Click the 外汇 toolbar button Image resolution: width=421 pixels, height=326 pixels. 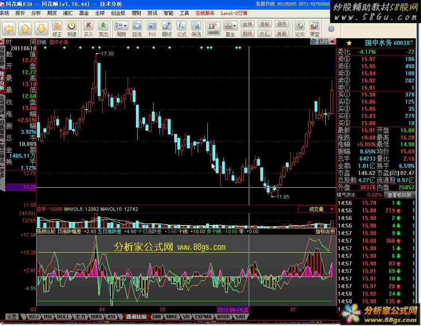[x=264, y=33]
